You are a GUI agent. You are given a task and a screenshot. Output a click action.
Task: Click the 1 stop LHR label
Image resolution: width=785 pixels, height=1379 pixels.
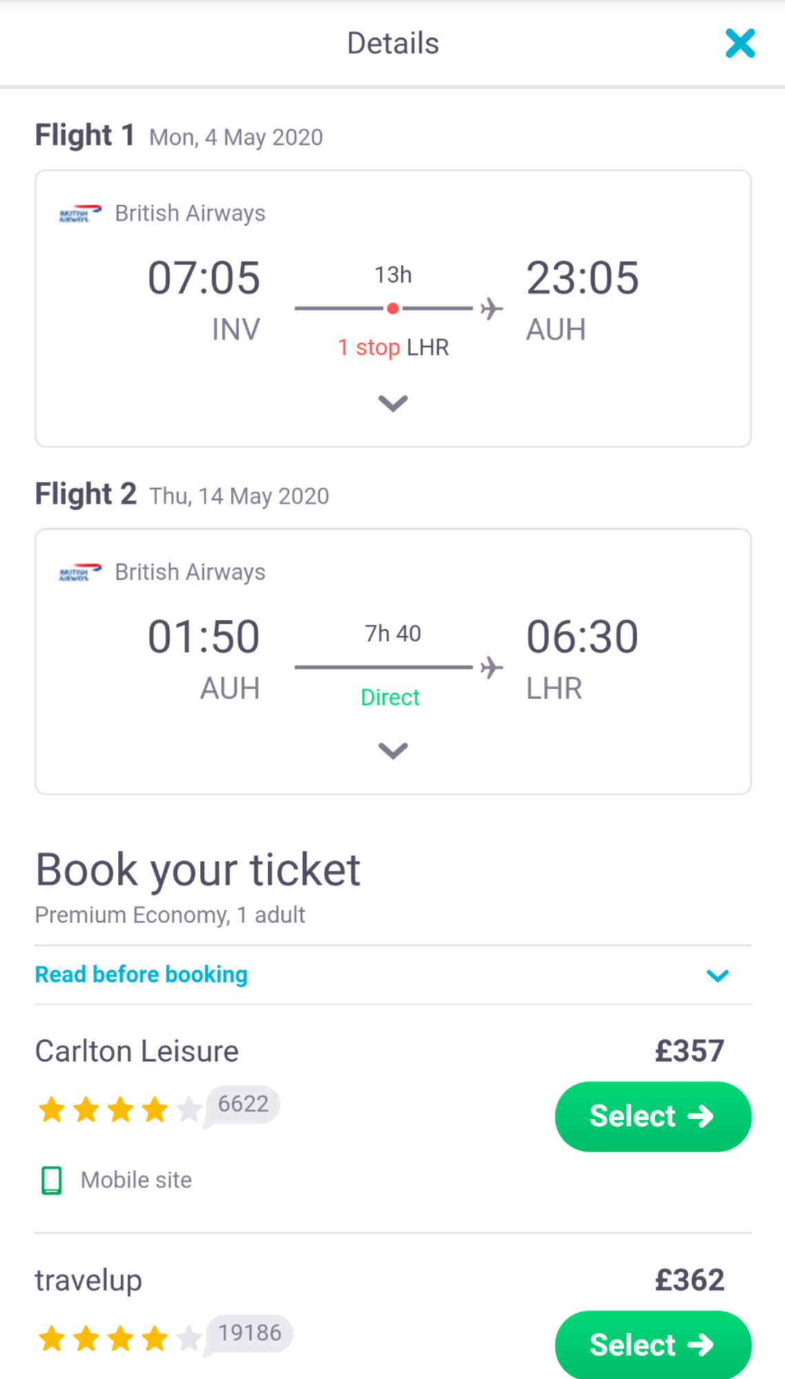(x=393, y=348)
